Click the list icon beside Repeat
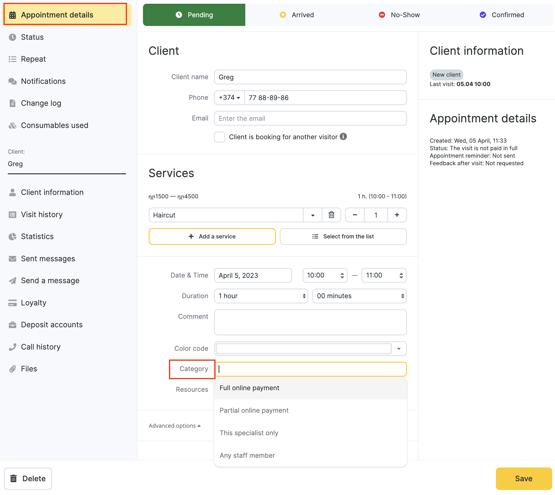 (13, 59)
